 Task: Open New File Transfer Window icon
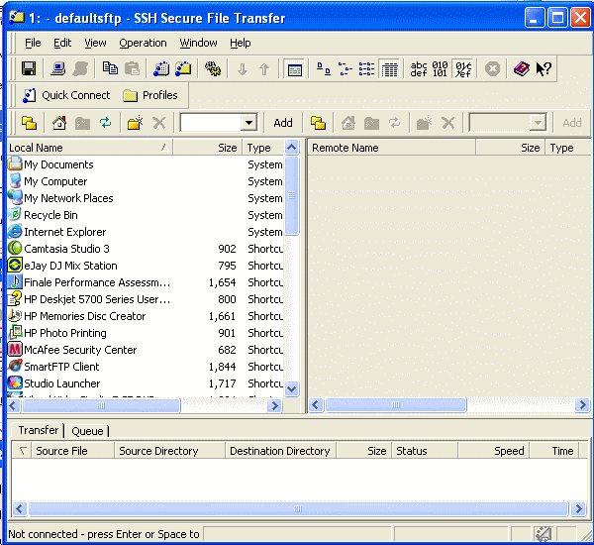click(x=183, y=68)
